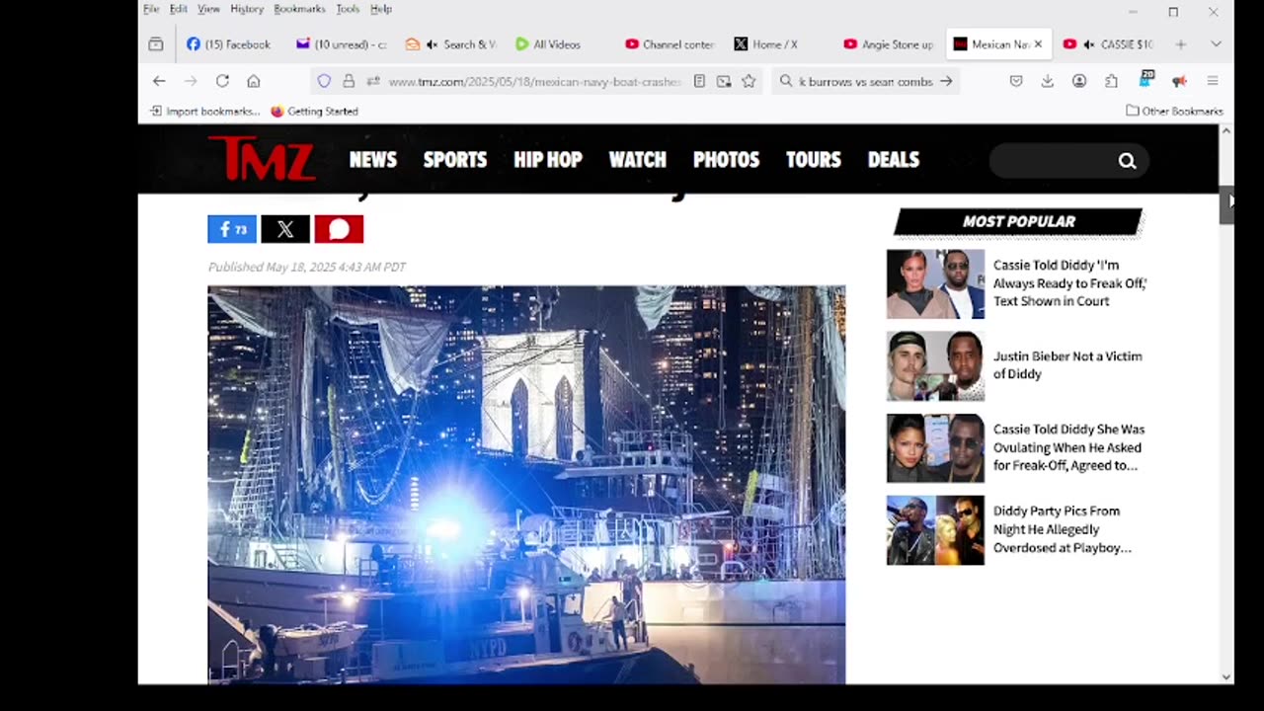Toggle reader view for this article

point(699,81)
